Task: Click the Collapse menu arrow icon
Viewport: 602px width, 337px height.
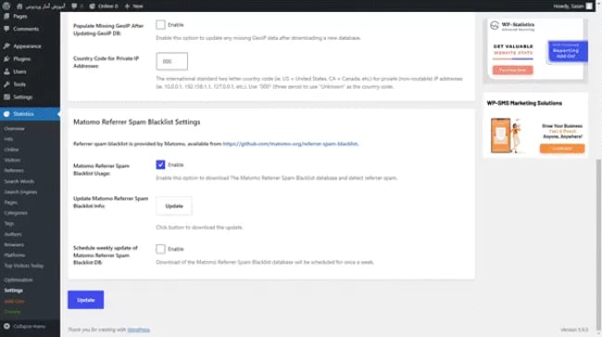Action: click(x=6, y=326)
